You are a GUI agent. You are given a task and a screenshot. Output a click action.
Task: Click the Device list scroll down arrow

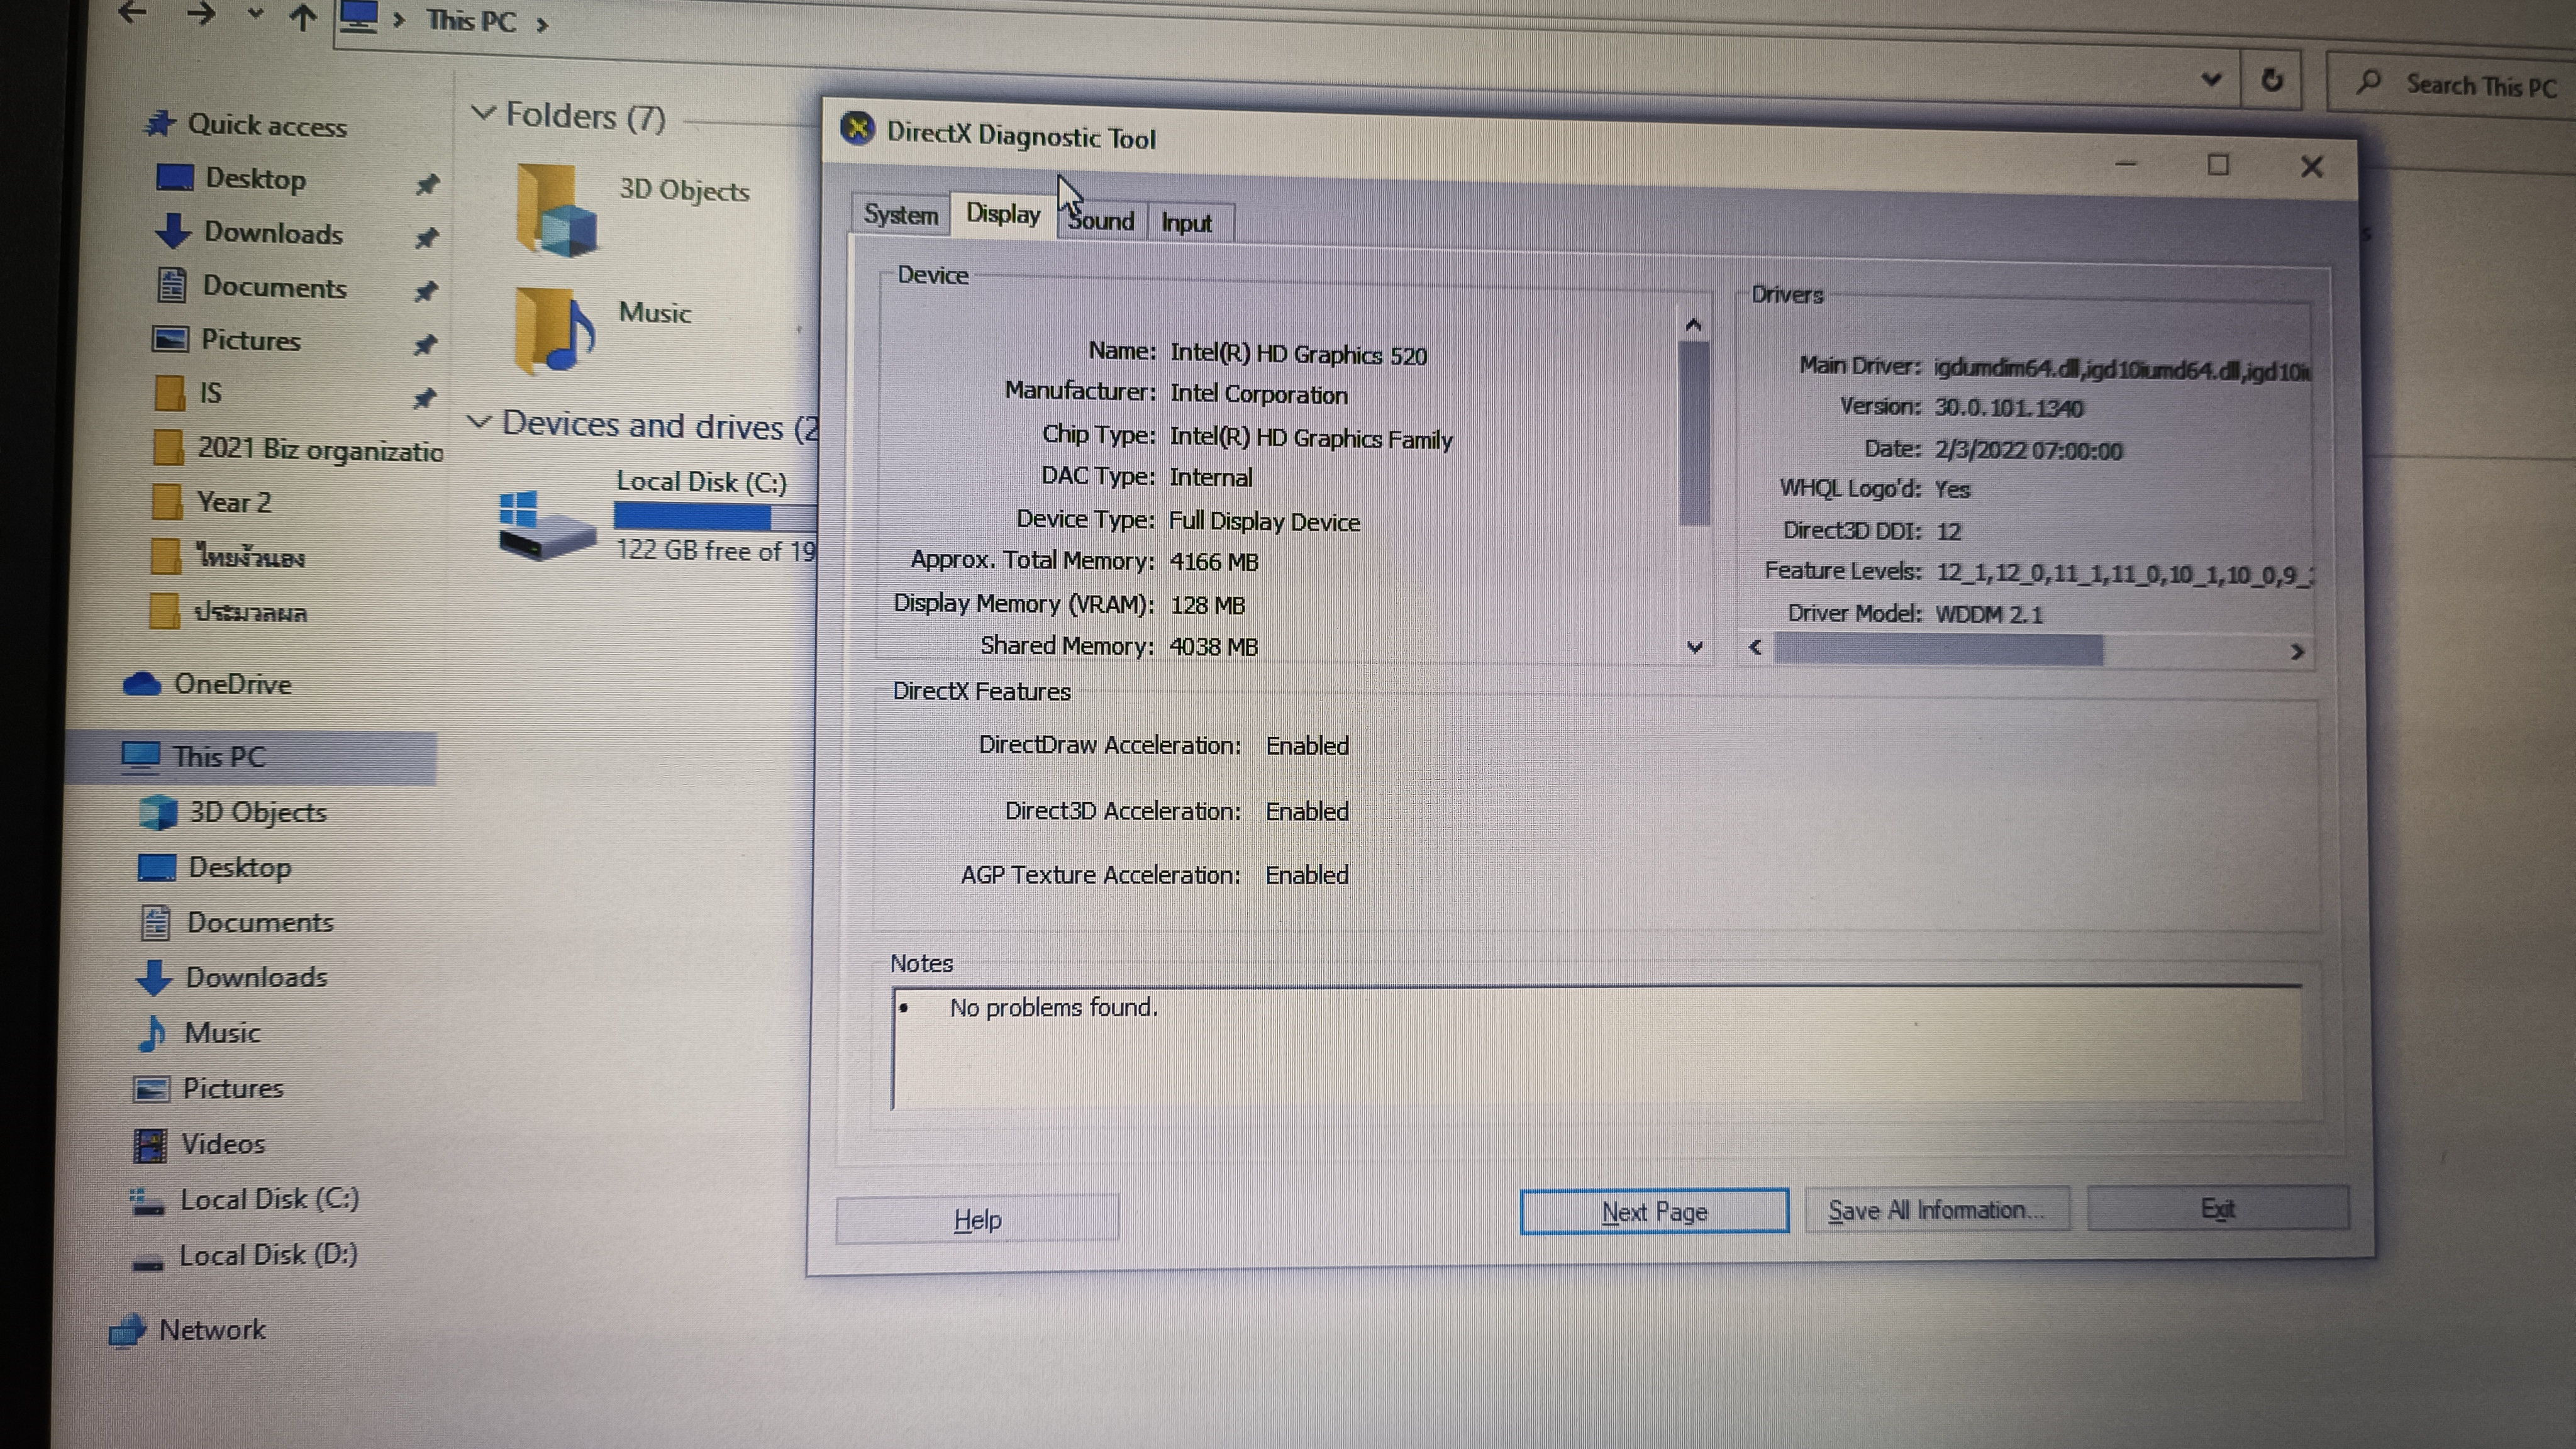tap(1694, 647)
